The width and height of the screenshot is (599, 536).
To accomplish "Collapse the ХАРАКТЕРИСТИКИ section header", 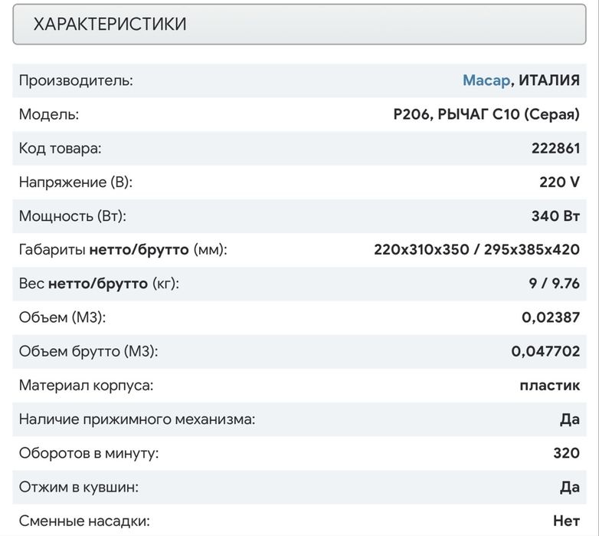I will pyautogui.click(x=299, y=24).
